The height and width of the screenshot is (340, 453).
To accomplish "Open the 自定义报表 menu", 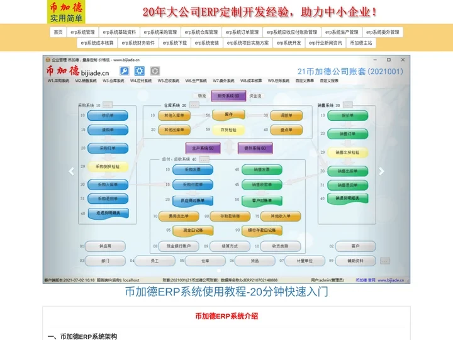I will coord(329,81).
